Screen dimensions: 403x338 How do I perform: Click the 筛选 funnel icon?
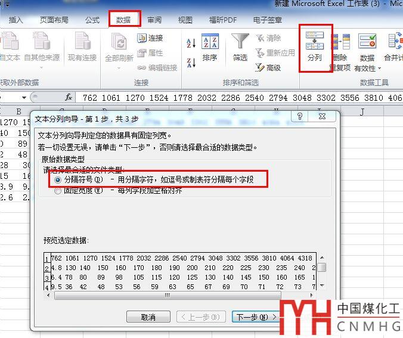coord(240,41)
